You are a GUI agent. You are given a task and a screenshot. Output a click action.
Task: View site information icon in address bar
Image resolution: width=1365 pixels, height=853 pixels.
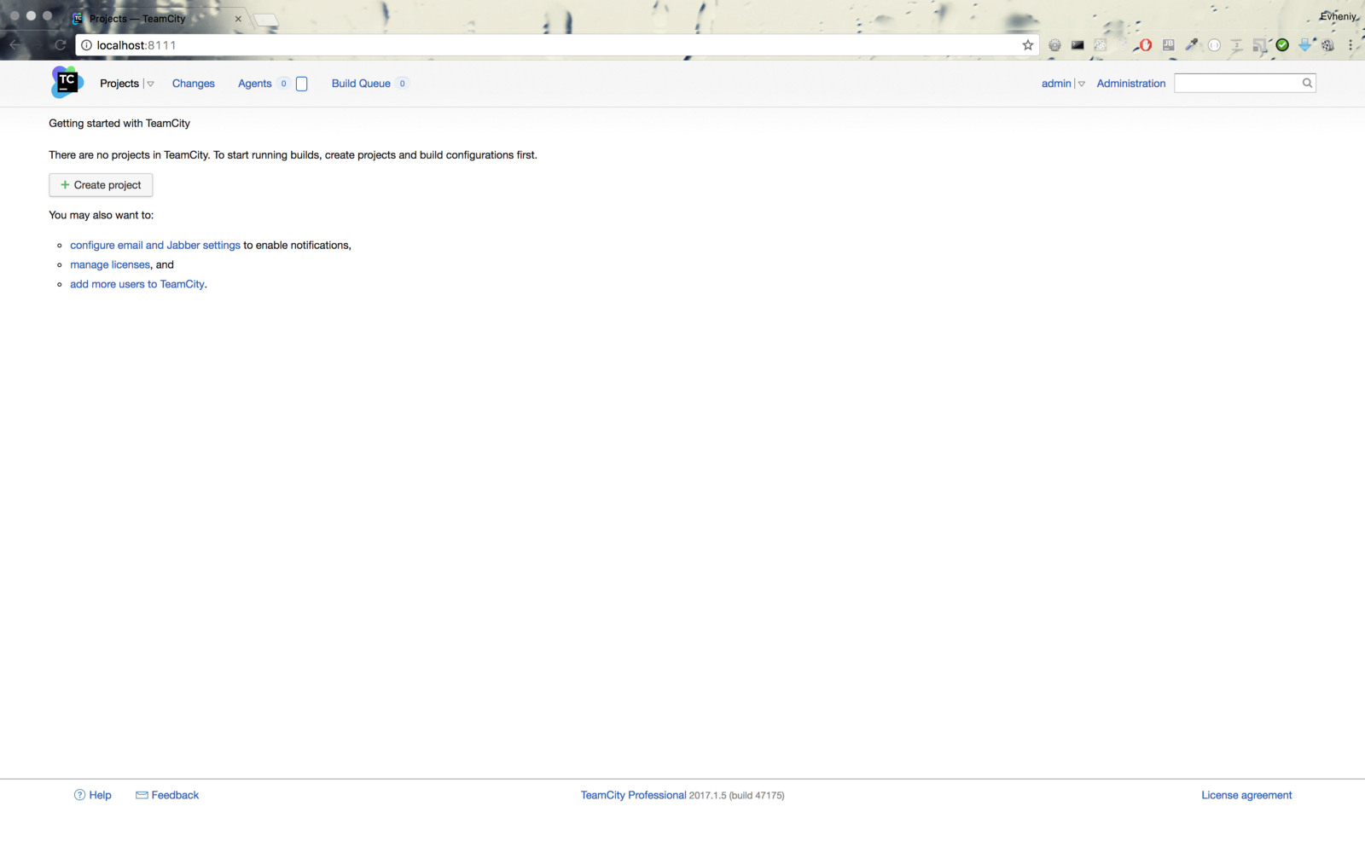(86, 45)
